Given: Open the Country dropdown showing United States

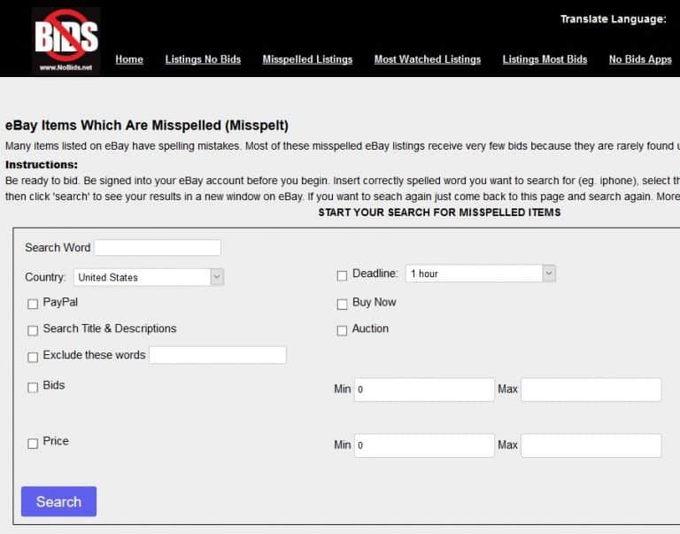Looking at the screenshot, I should click(149, 277).
